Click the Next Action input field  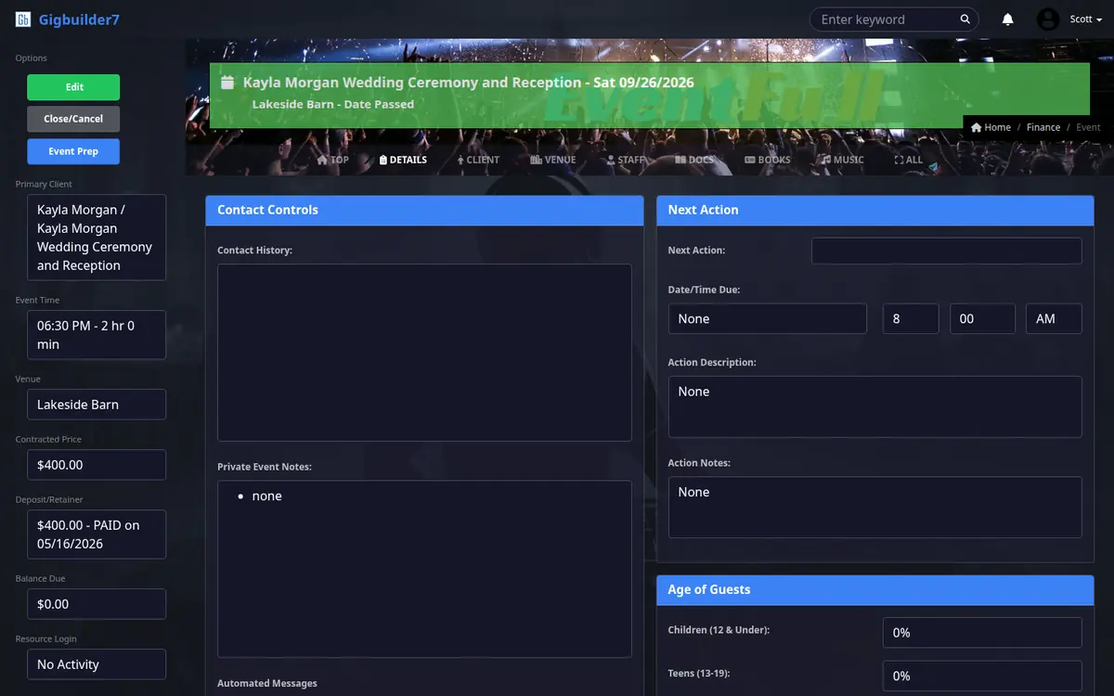(x=946, y=251)
